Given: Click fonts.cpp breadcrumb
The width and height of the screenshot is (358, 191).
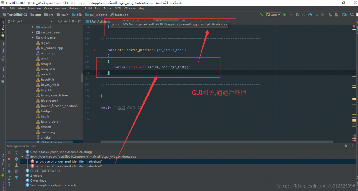Looking at the screenshot, I should pos(119,15).
